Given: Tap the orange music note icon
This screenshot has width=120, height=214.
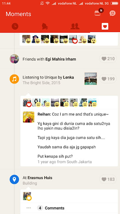Looking at the screenshot, I should point(14,79).
